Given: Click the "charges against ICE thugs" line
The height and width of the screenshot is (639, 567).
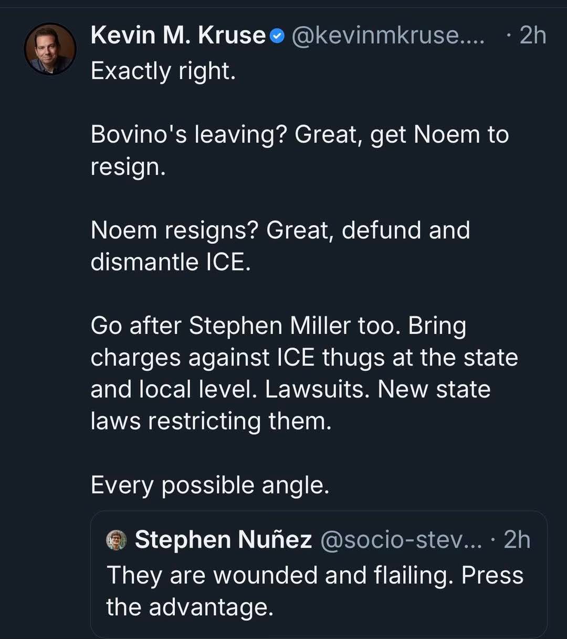Looking at the screenshot, I should [x=304, y=358].
